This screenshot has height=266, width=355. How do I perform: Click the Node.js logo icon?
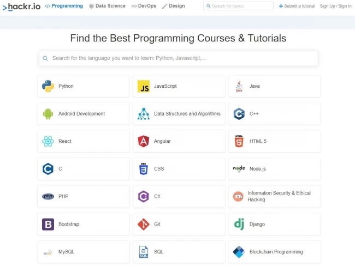tap(239, 169)
